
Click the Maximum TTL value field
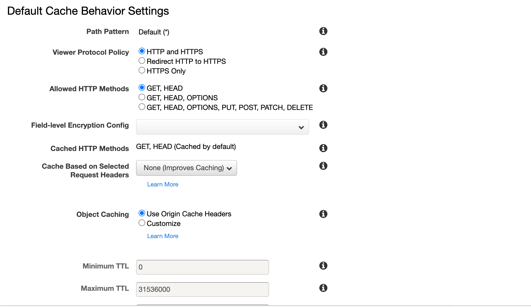[x=202, y=289]
